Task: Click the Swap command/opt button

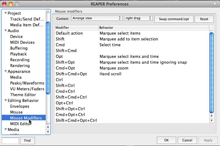Action: 174,19
